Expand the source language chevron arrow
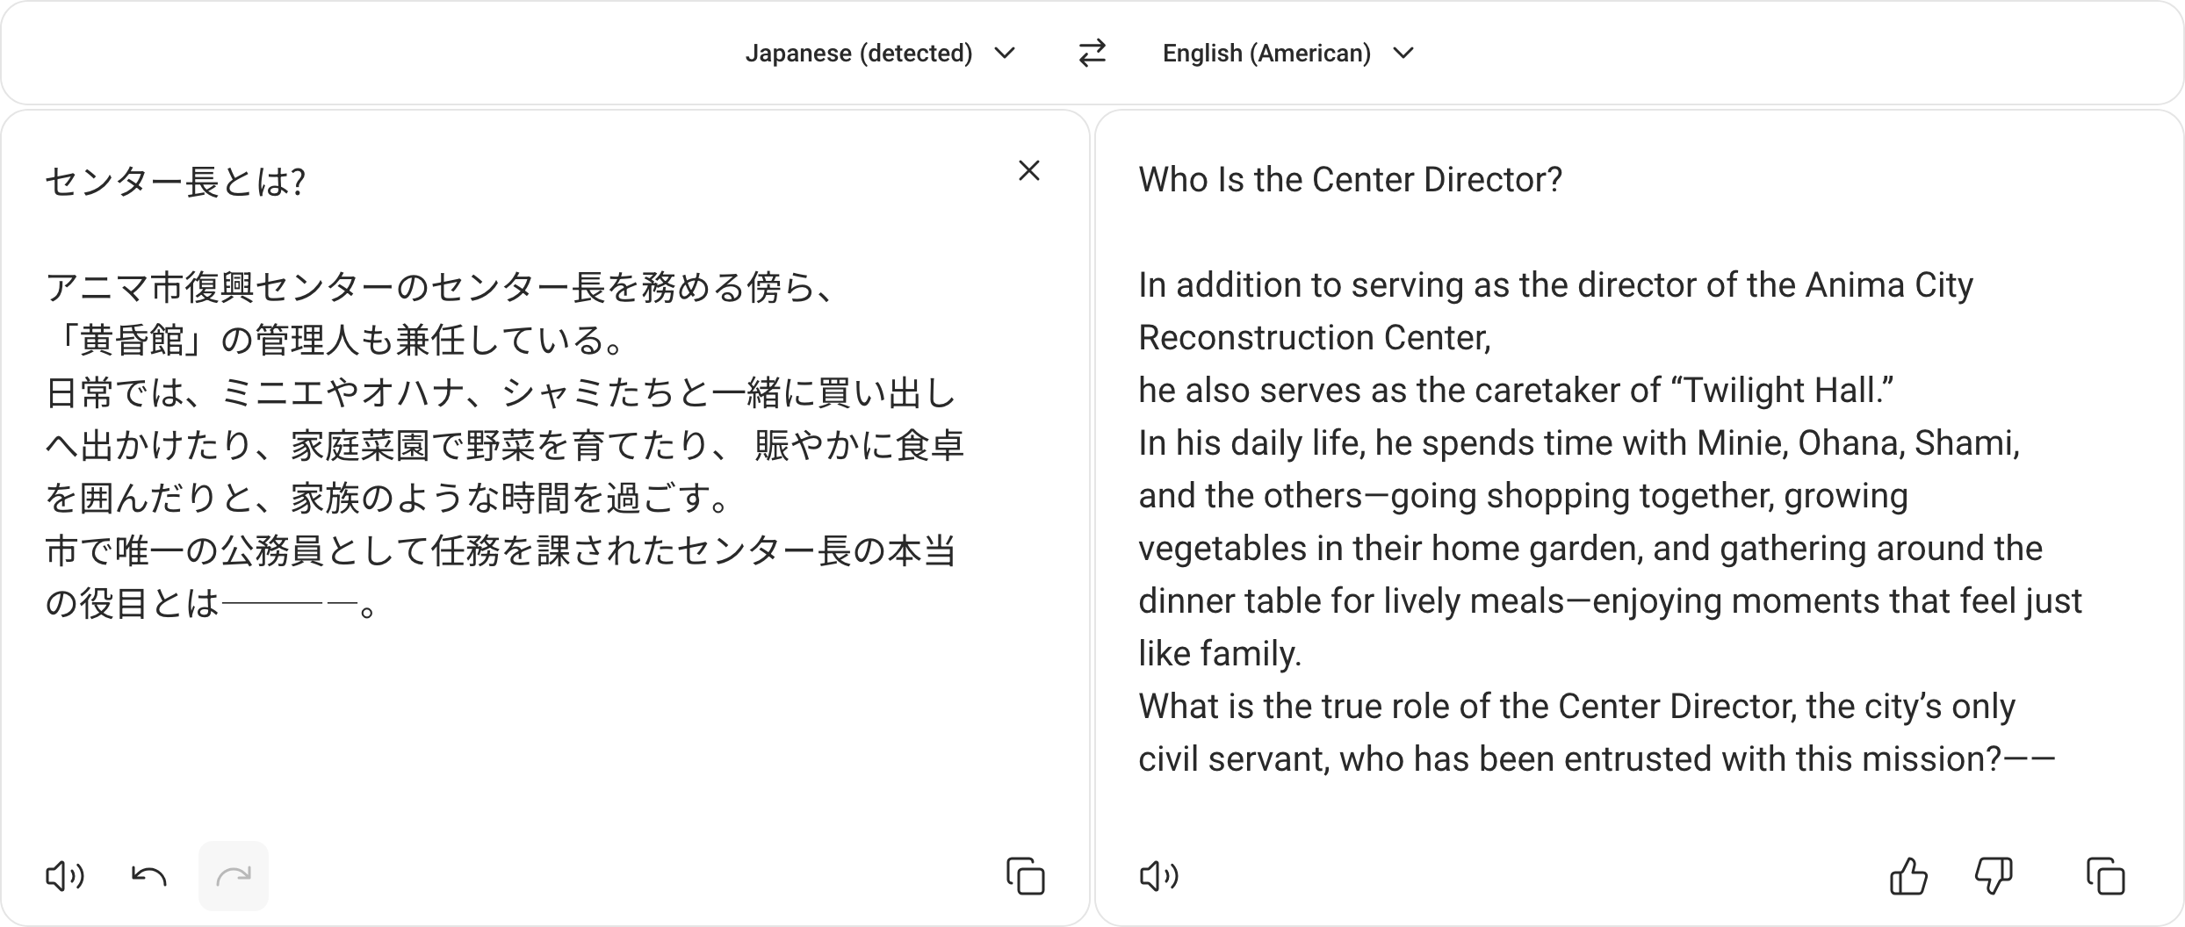This screenshot has height=927, width=2185. pos(1005,54)
